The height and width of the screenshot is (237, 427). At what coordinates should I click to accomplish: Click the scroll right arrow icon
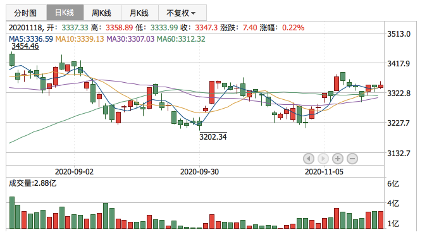tap(323, 159)
